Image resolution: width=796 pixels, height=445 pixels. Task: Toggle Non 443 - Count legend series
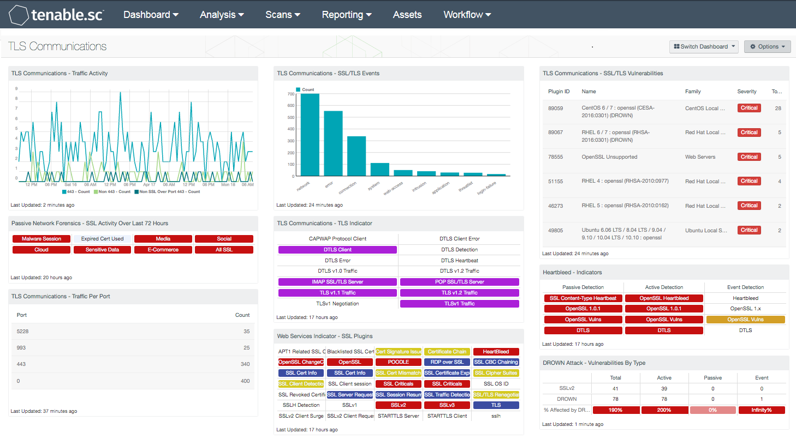tap(112, 192)
